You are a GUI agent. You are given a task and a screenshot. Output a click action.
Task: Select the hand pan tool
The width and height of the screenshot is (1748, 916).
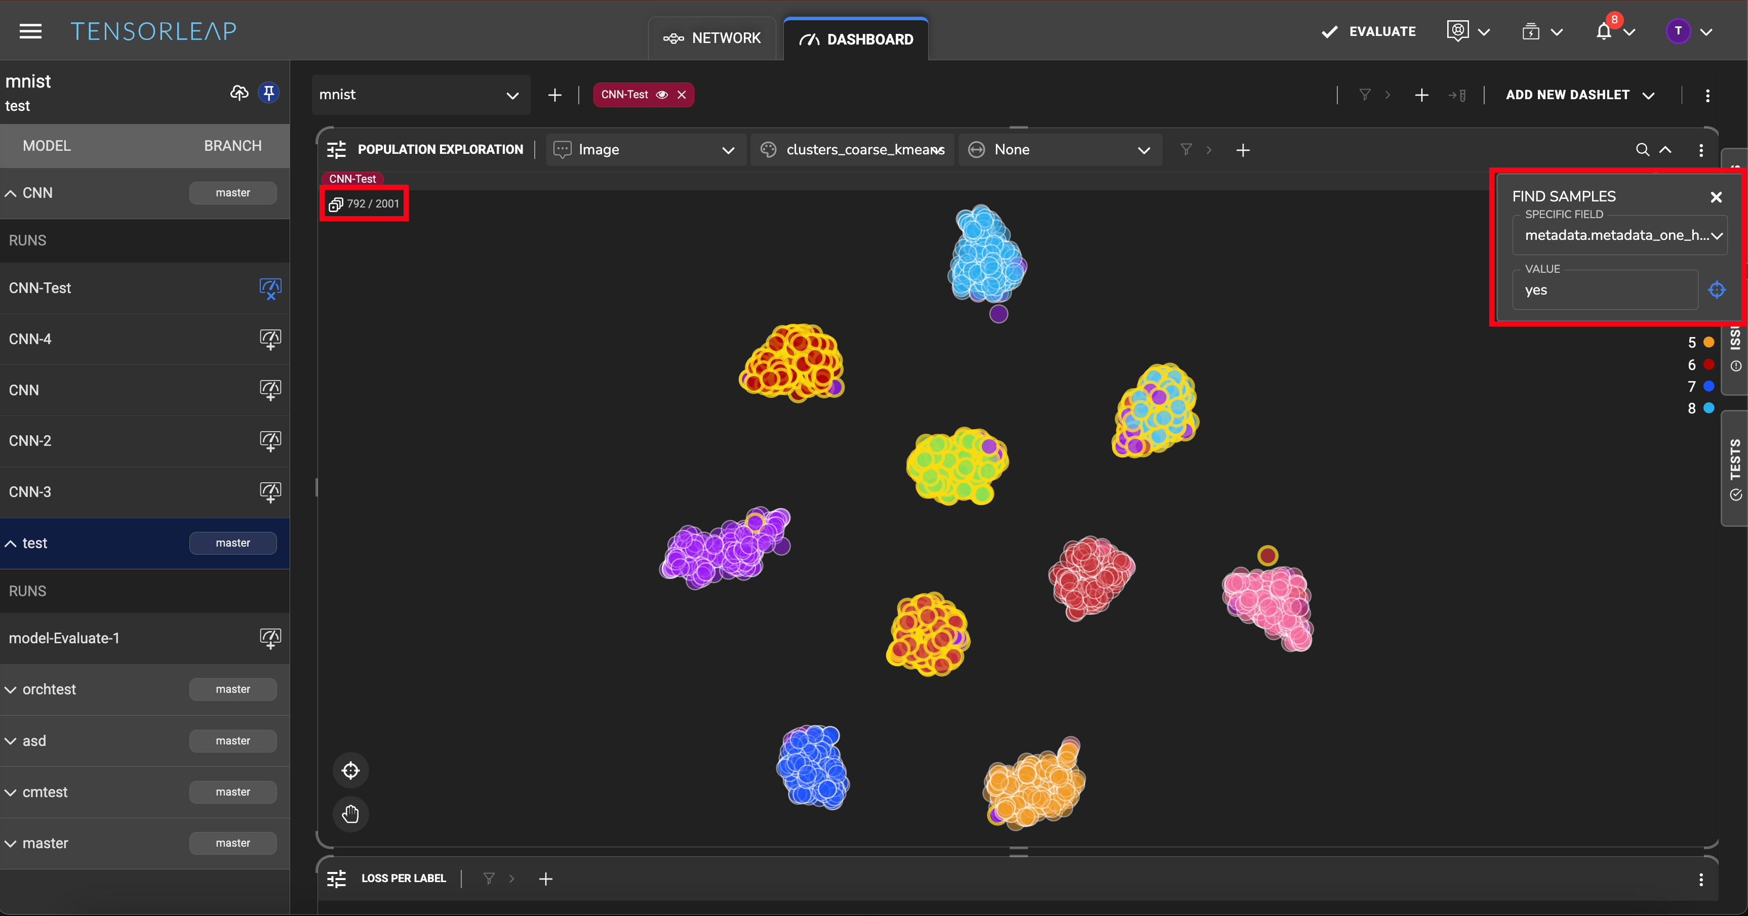pyautogui.click(x=350, y=814)
